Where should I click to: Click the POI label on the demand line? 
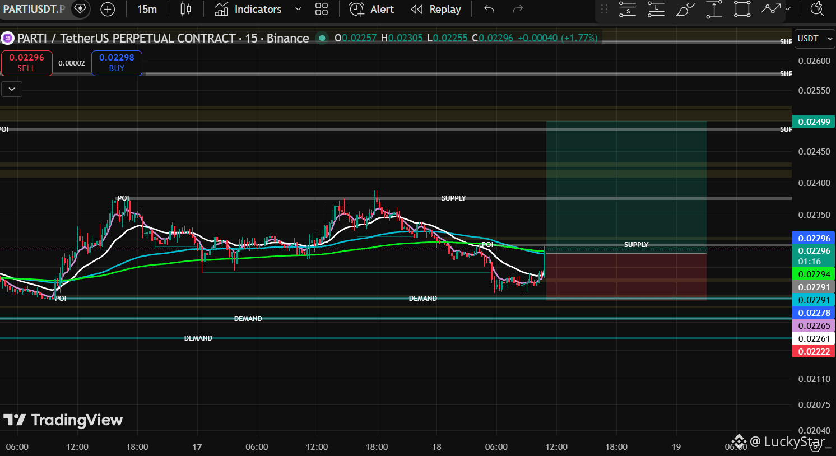click(x=61, y=299)
